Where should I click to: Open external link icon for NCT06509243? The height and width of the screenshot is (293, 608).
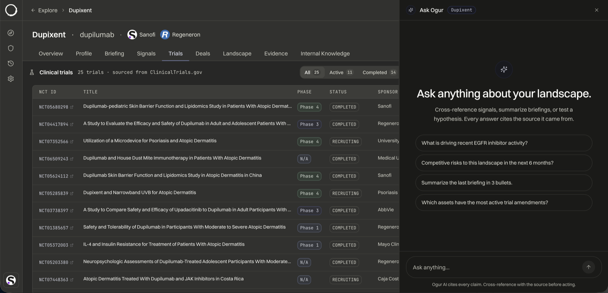click(x=72, y=159)
